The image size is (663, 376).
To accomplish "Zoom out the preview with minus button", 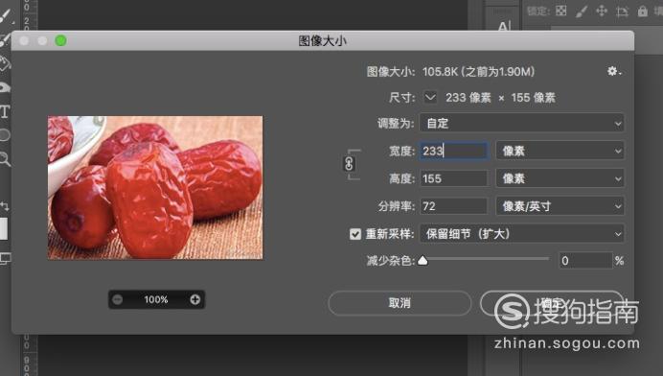I will coord(118,300).
